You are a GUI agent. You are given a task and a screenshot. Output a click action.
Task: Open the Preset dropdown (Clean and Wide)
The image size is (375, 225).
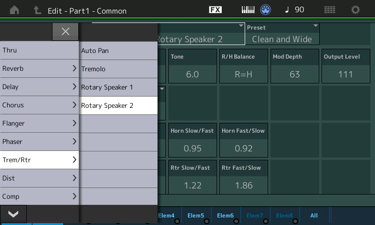click(x=283, y=34)
